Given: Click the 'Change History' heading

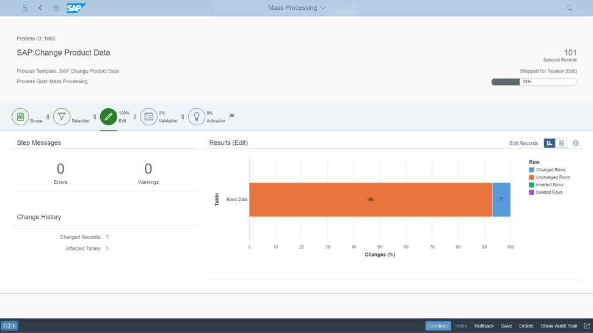Looking at the screenshot, I should [x=39, y=217].
